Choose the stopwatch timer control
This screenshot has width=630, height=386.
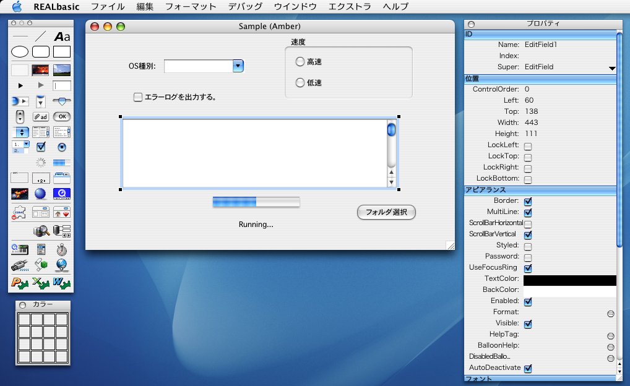61,249
